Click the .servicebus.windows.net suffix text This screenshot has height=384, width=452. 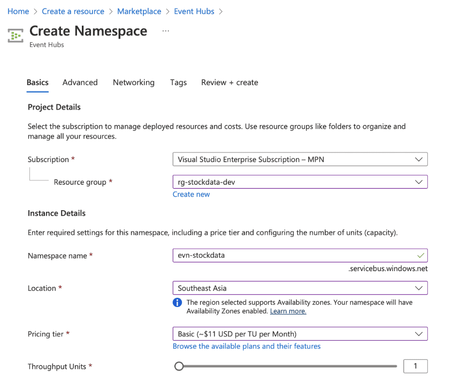tap(388, 268)
